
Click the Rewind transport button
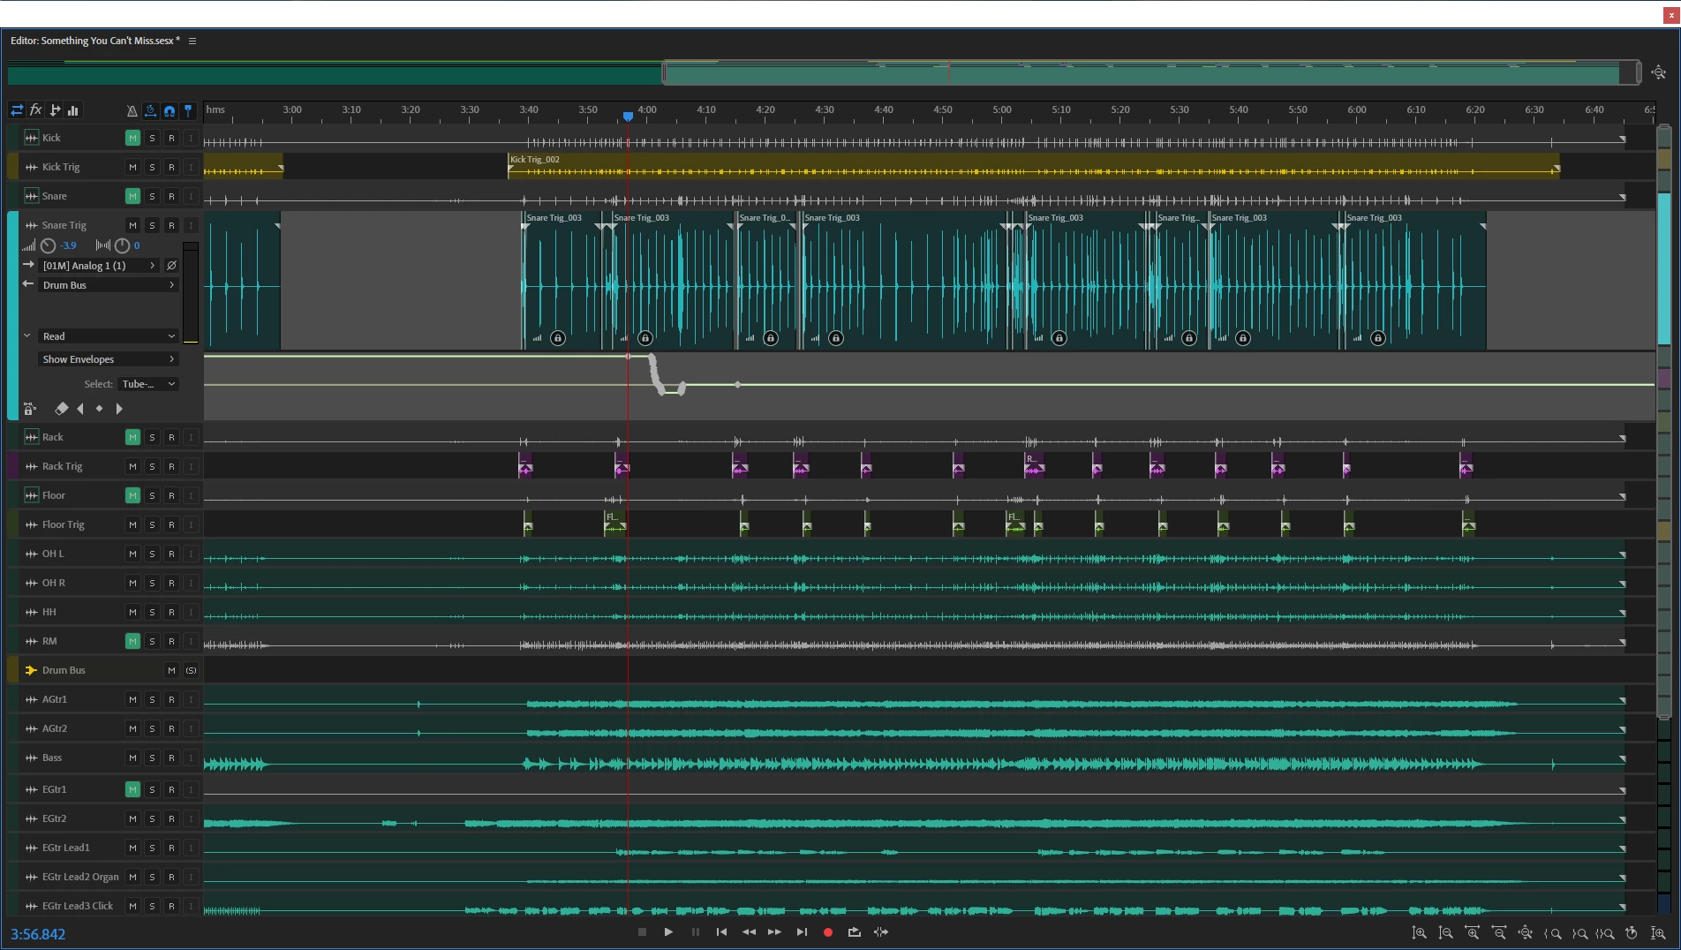(x=749, y=932)
